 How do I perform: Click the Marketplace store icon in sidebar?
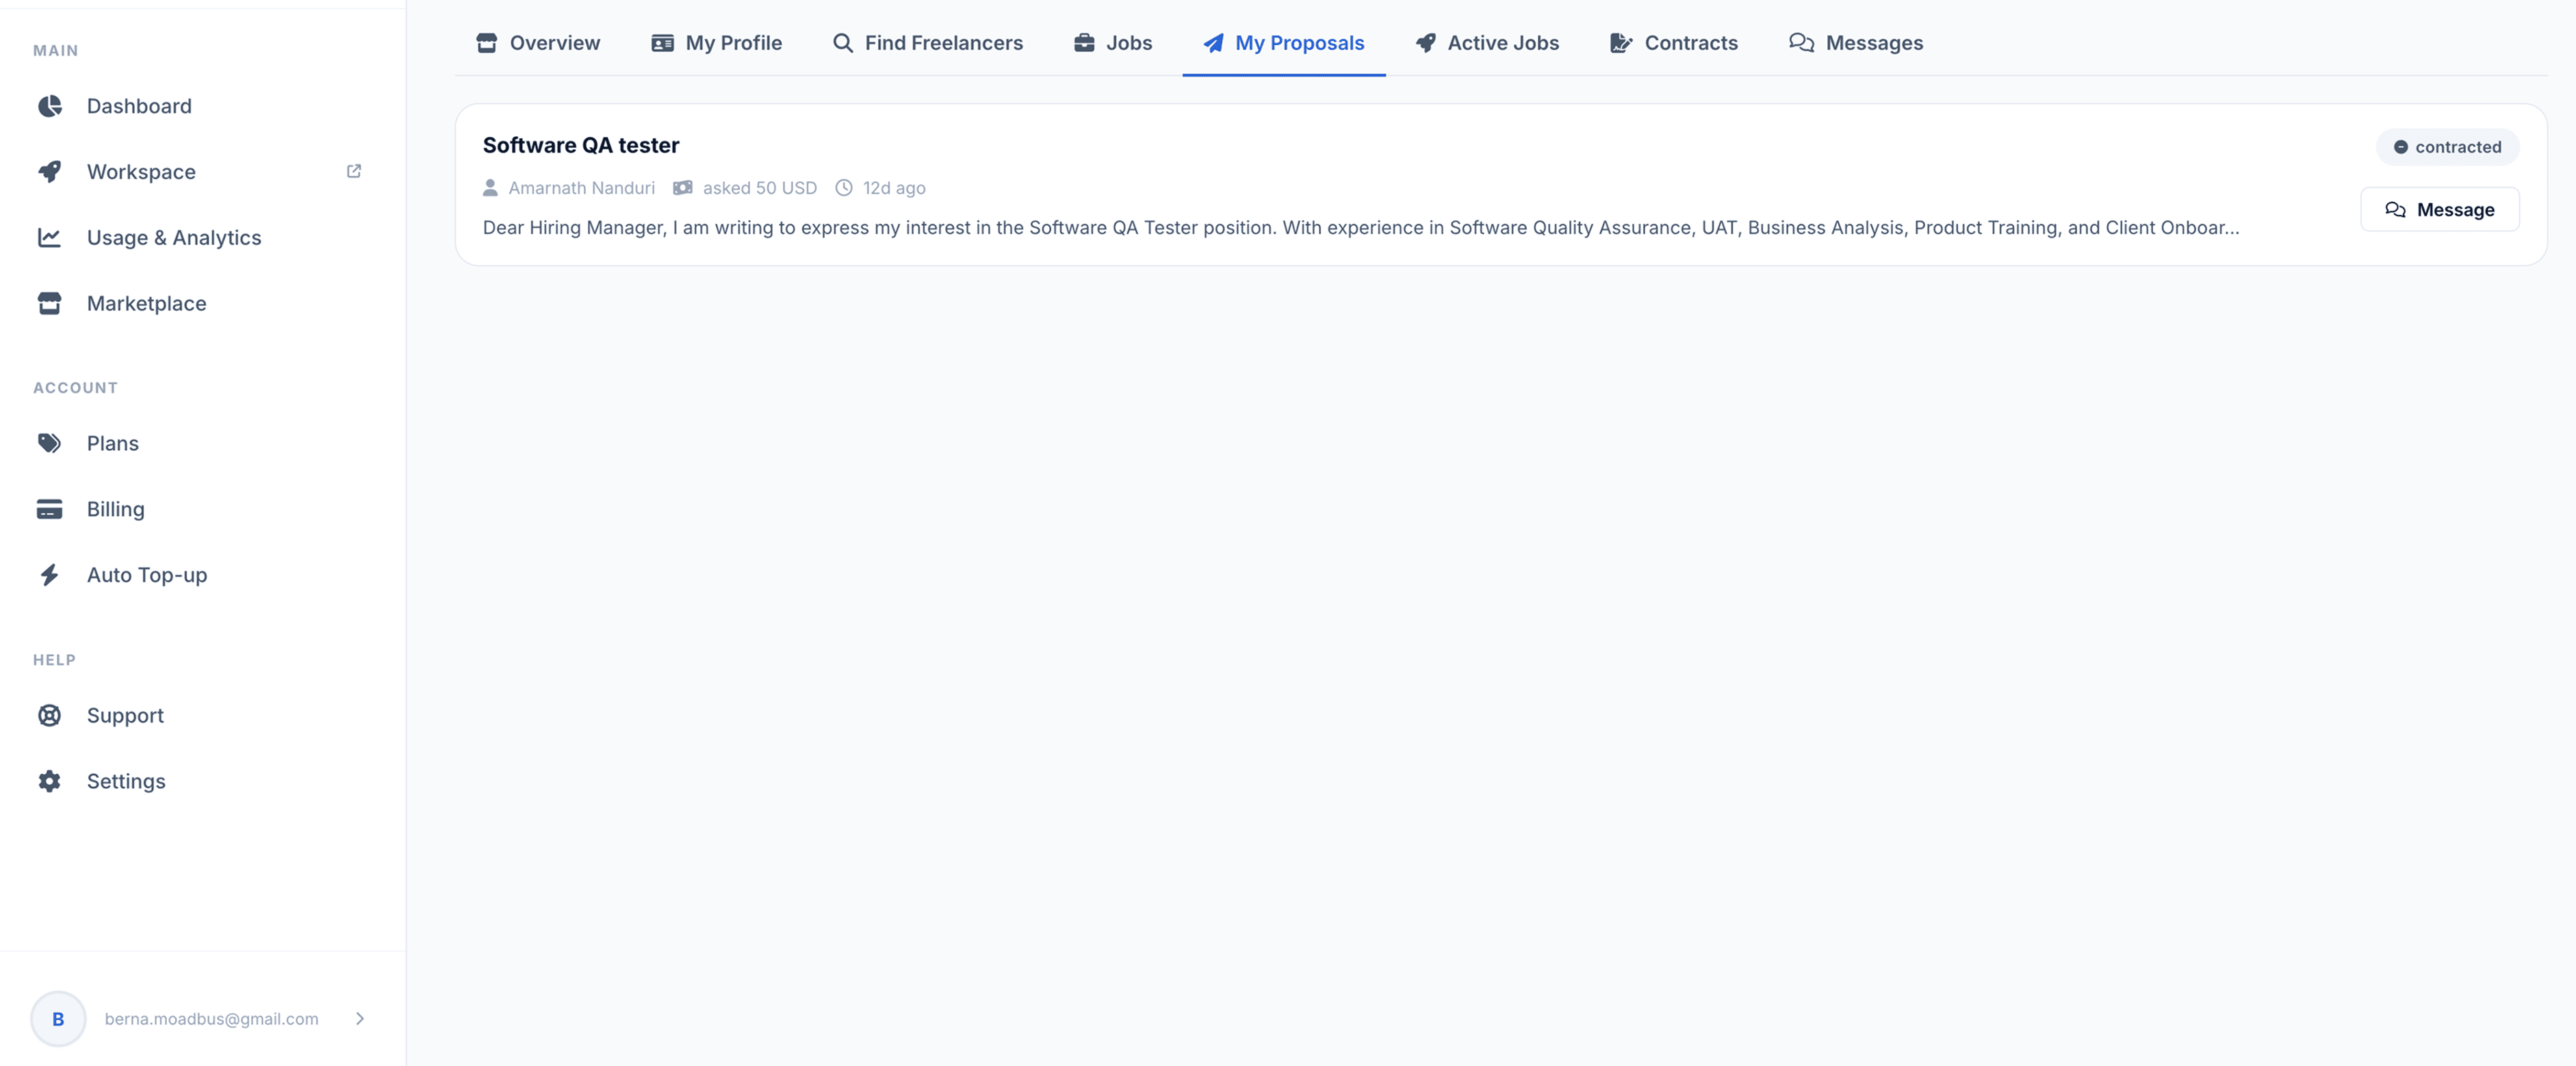point(50,303)
